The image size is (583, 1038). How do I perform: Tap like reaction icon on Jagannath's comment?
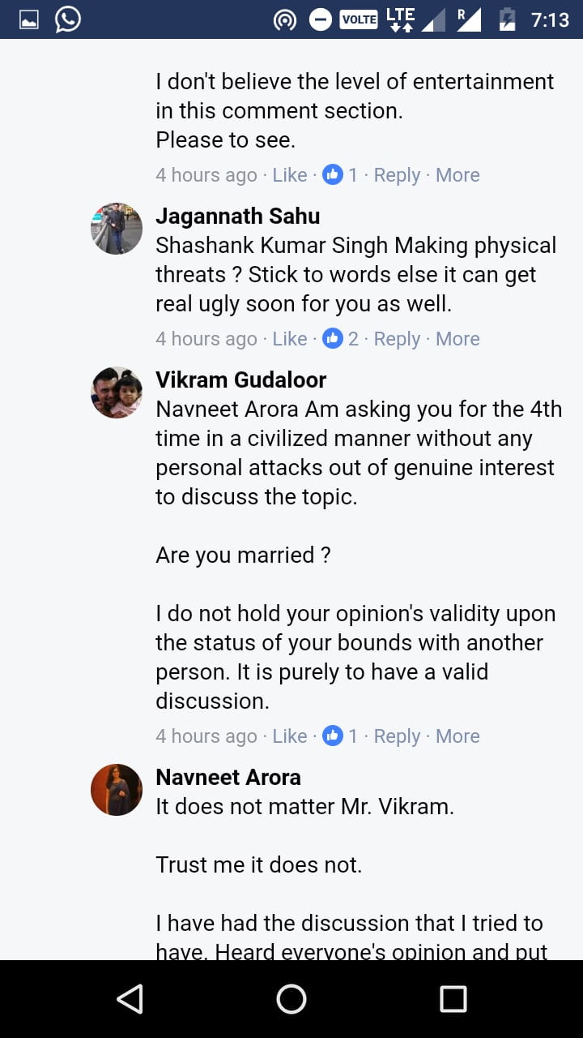pyautogui.click(x=332, y=338)
